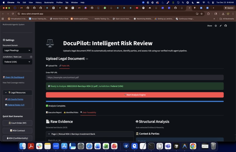Open the All Bookmarks folder
The image size is (236, 152).
pyautogui.click(x=227, y=19)
